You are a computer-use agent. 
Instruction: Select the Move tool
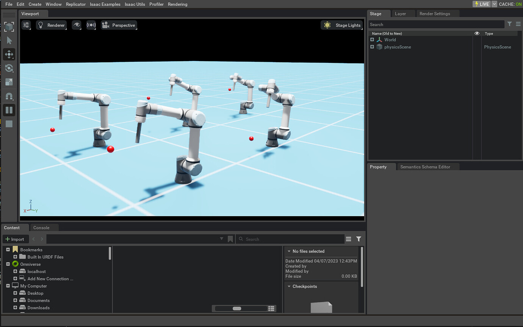click(9, 54)
